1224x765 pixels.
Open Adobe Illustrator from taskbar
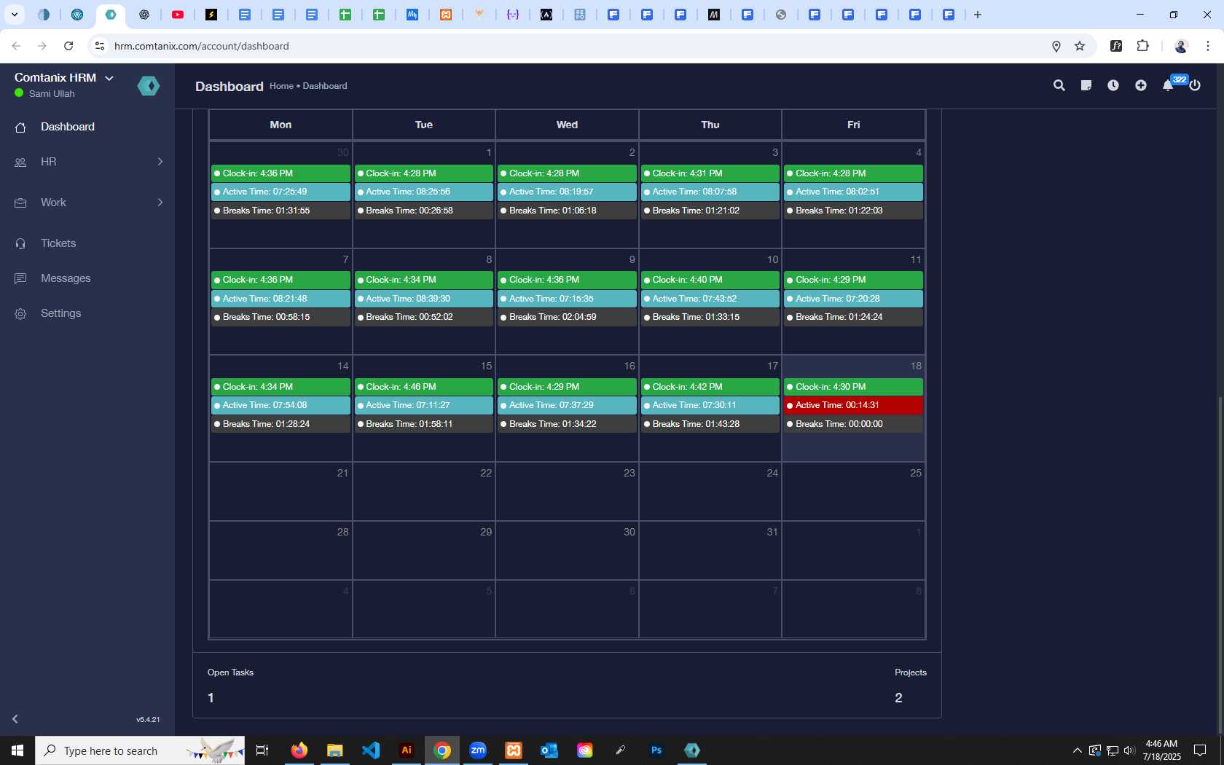(x=407, y=750)
